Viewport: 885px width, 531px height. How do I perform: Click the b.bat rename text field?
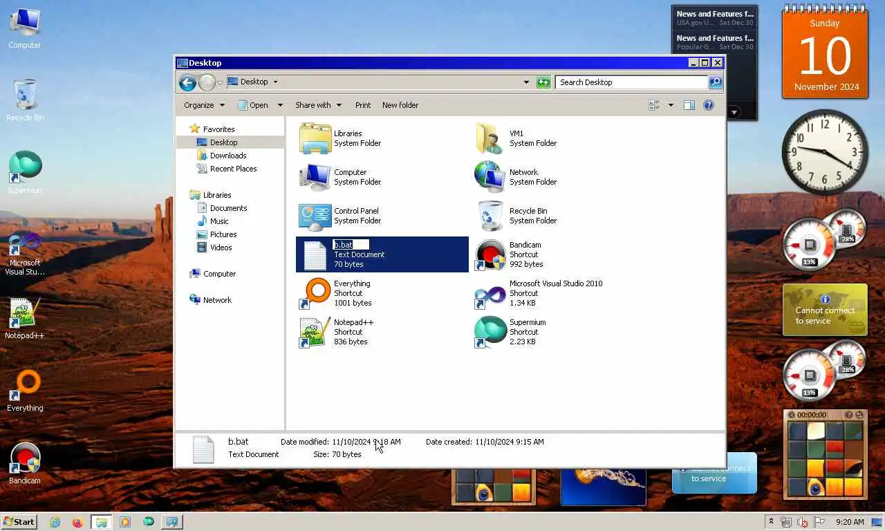click(x=351, y=245)
